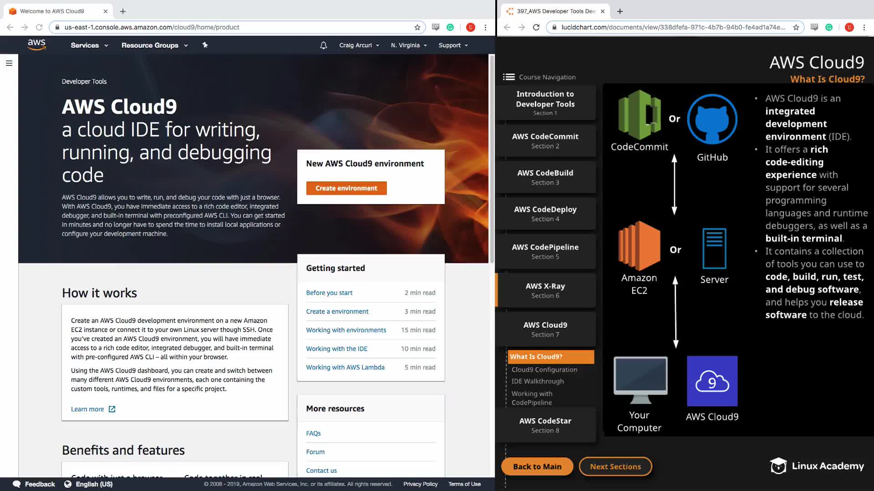Open the N. Virginia region dropdown
This screenshot has height=491, width=874.
click(x=409, y=45)
